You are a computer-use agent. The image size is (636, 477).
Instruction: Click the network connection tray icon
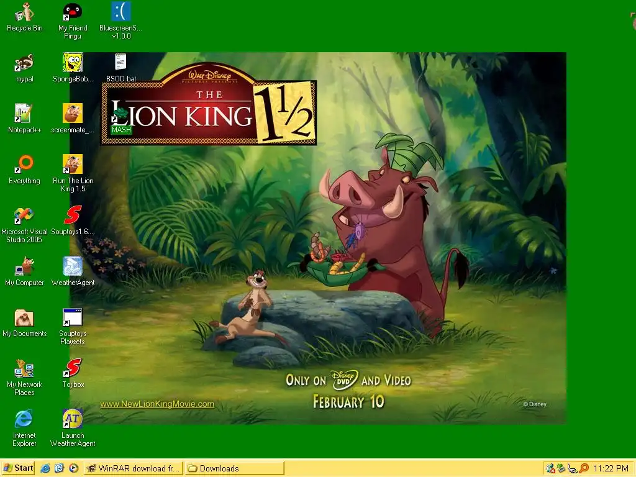coord(572,468)
